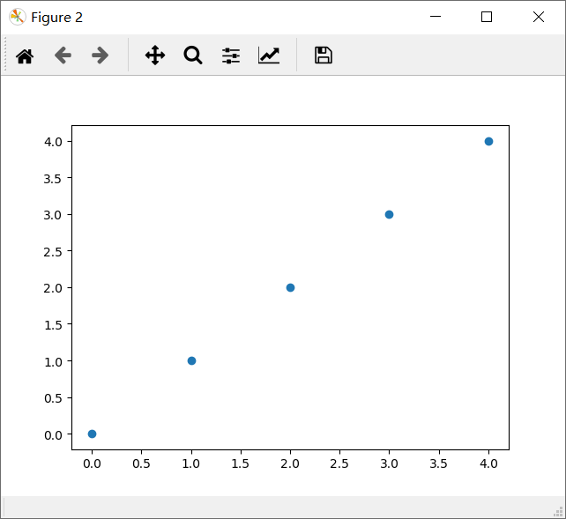Click the matplotlib window icon in the title bar
566x519 pixels.
[x=18, y=17]
